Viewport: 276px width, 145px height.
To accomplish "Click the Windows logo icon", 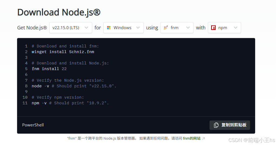I will click(109, 28).
